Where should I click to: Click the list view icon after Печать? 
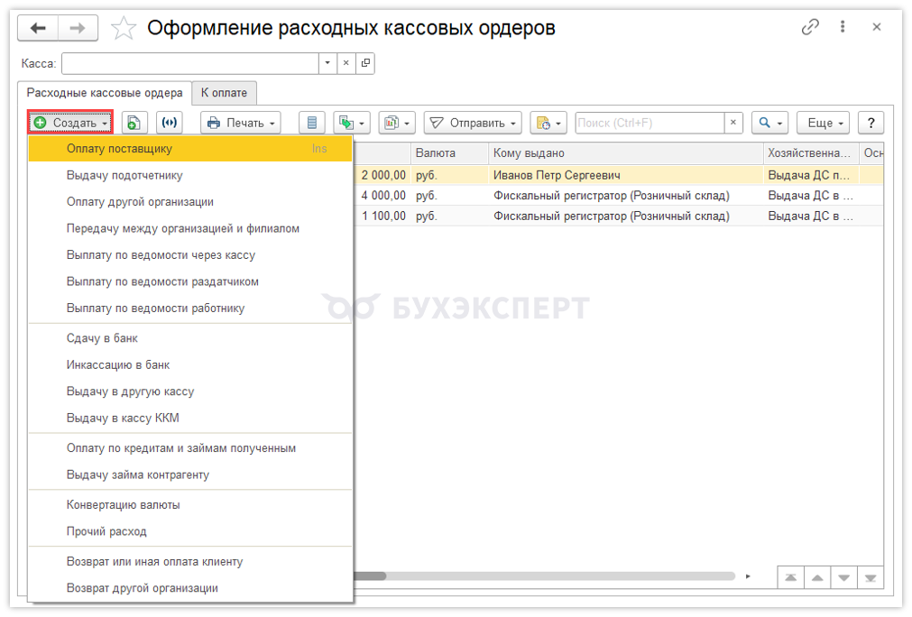pos(312,123)
